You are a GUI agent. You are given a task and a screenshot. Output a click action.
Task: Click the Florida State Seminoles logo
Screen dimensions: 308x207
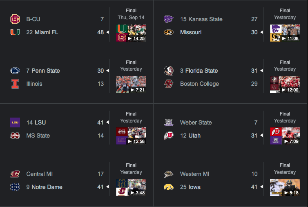[x=169, y=71]
